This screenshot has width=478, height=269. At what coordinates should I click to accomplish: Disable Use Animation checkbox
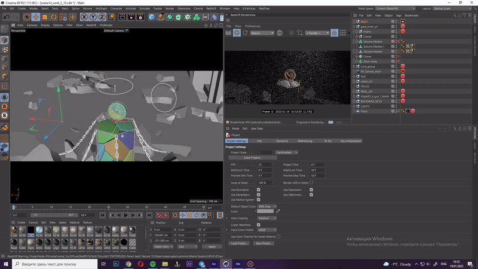point(258,189)
